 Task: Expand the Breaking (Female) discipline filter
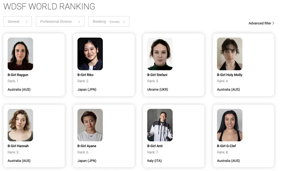[109, 21]
